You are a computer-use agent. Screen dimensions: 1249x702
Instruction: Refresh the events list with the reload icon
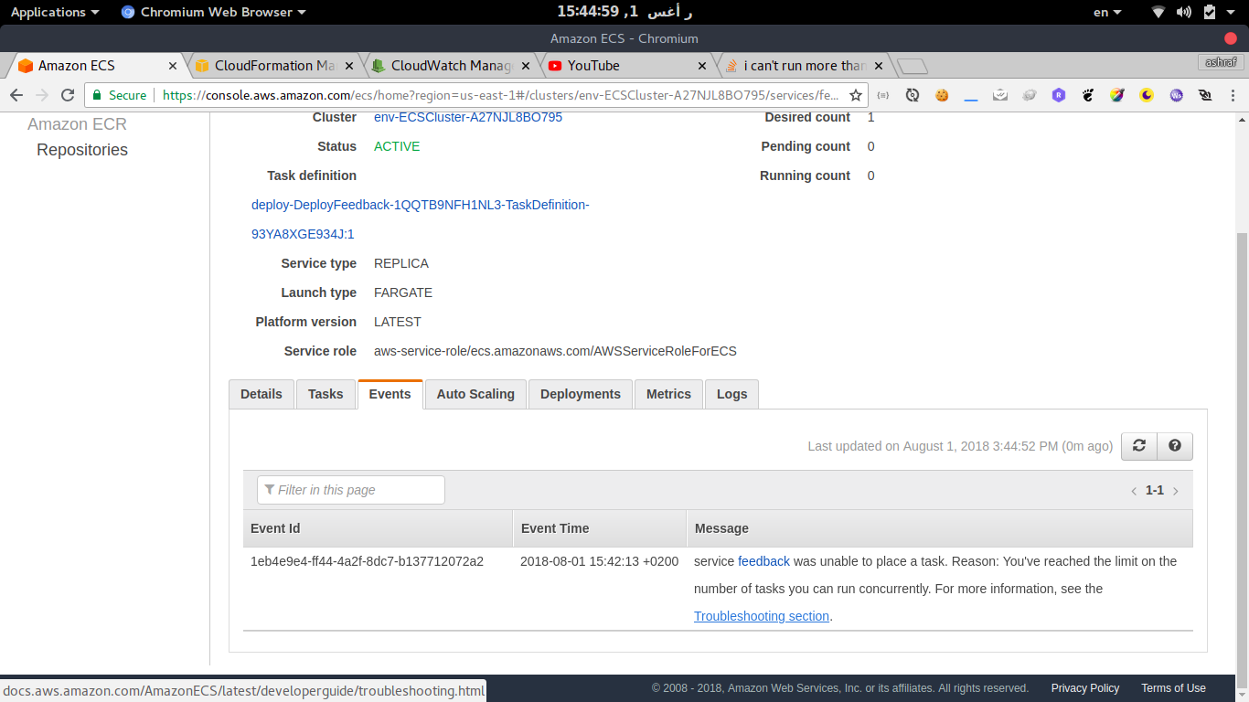pyautogui.click(x=1139, y=446)
